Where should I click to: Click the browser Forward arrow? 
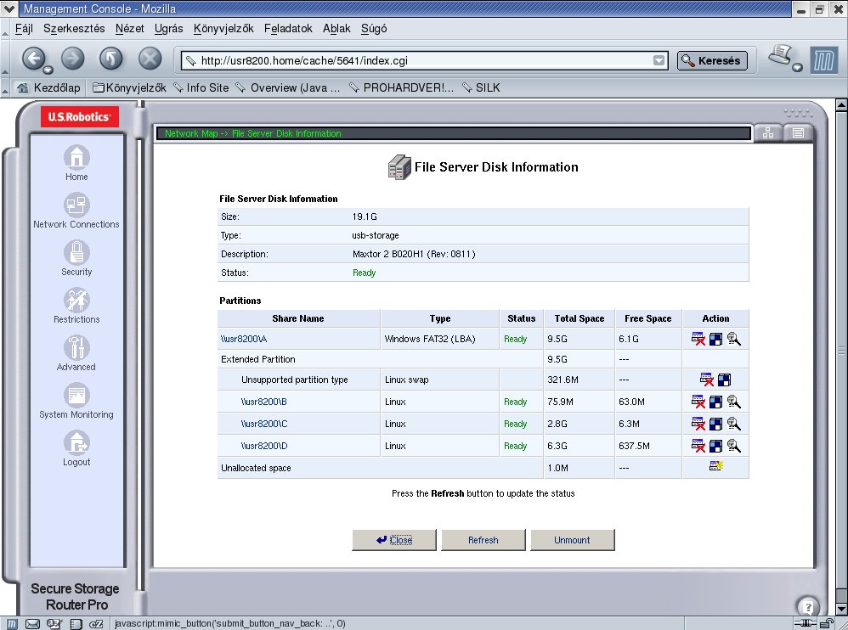[x=72, y=59]
